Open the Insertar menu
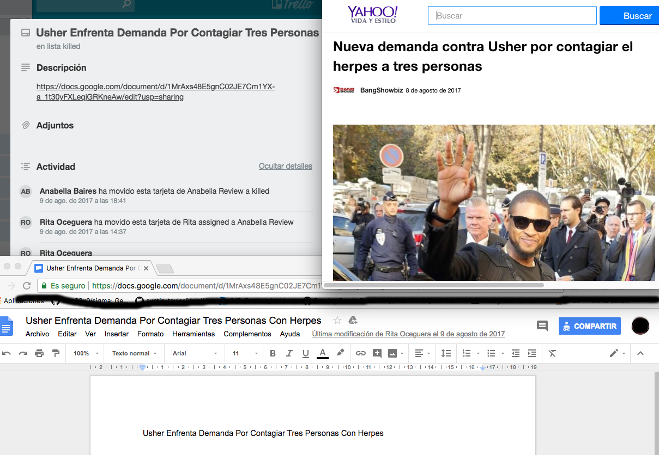 point(117,334)
